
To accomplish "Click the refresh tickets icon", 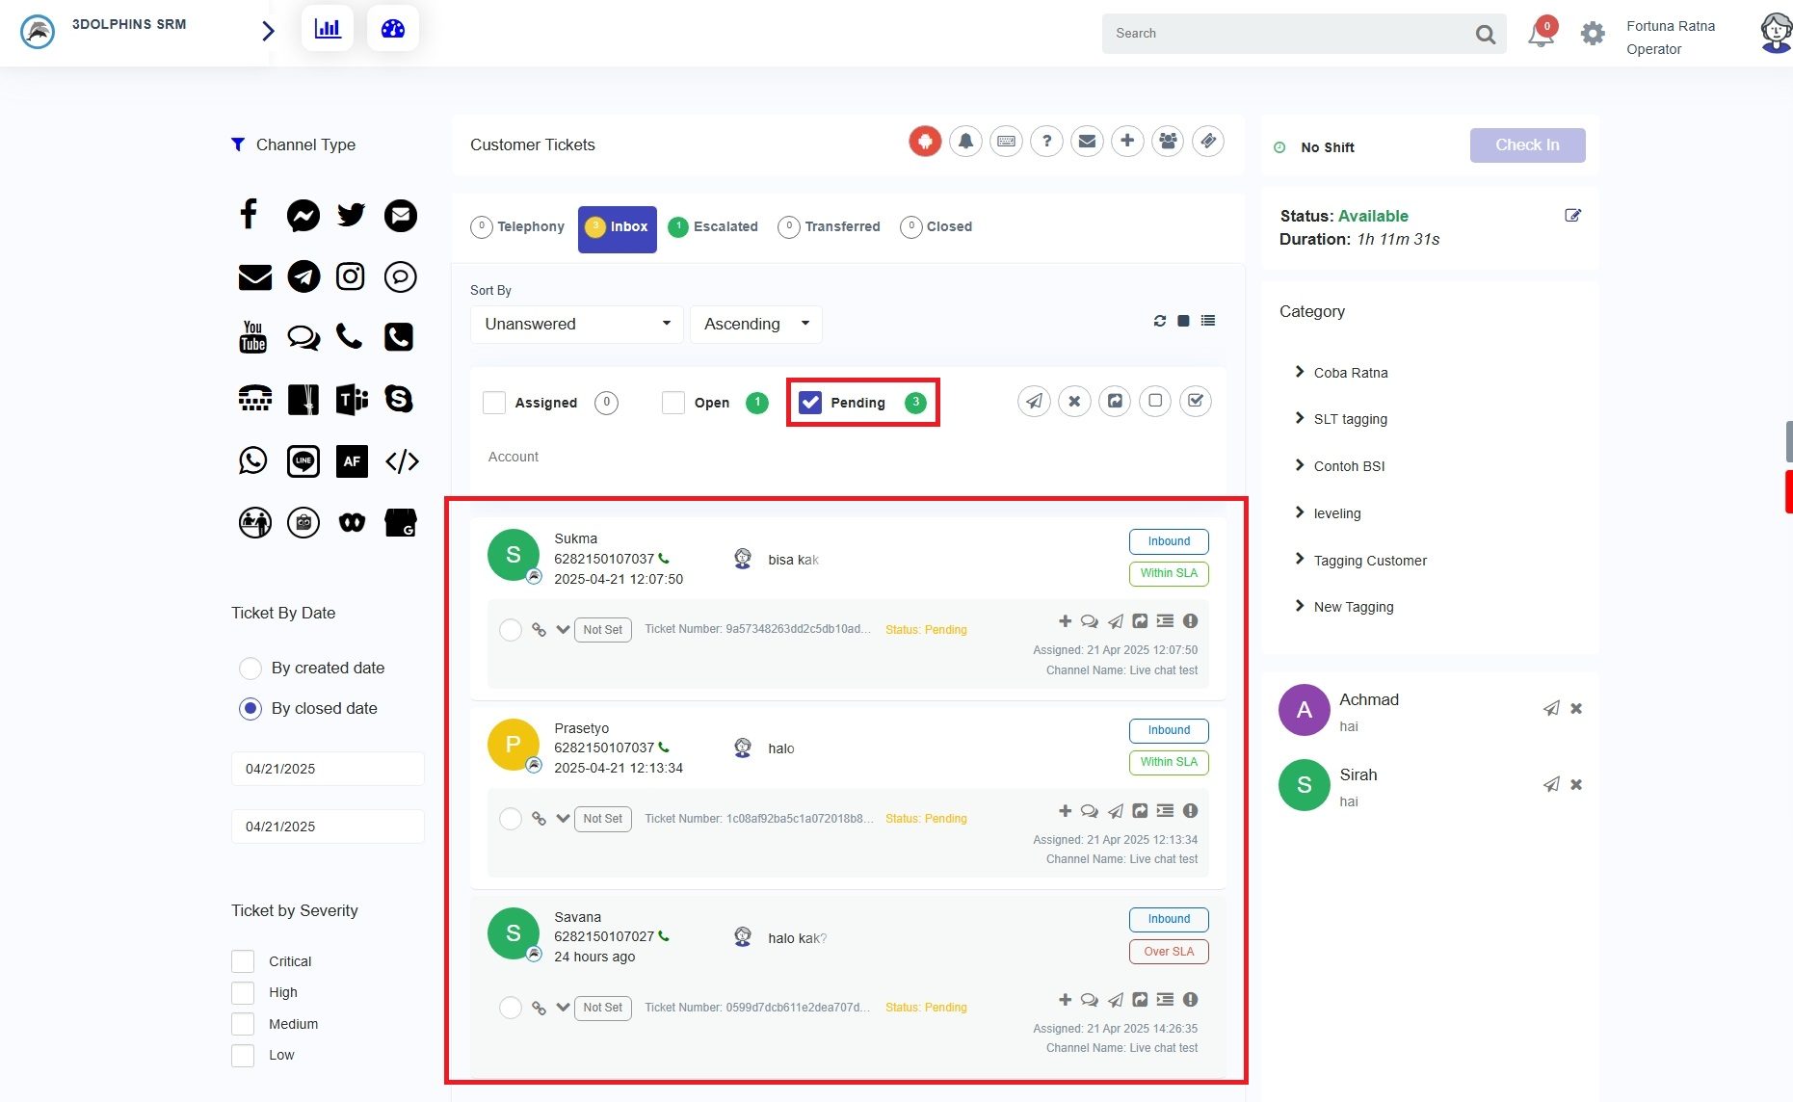I will pos(1159,321).
